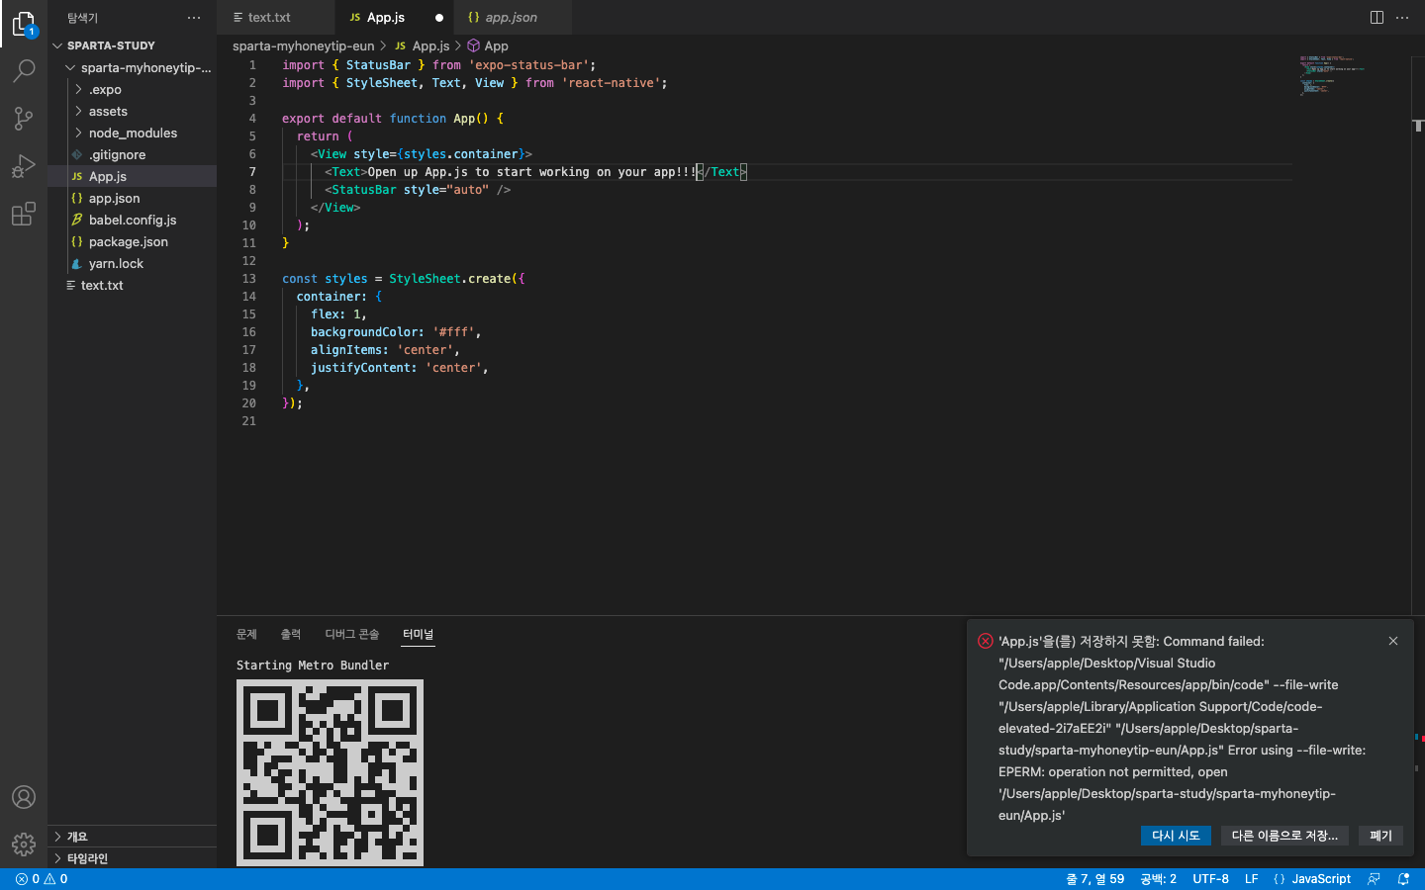This screenshot has height=890, width=1425.
Task: Open text.txt in the explorer tree
Action: click(133, 285)
